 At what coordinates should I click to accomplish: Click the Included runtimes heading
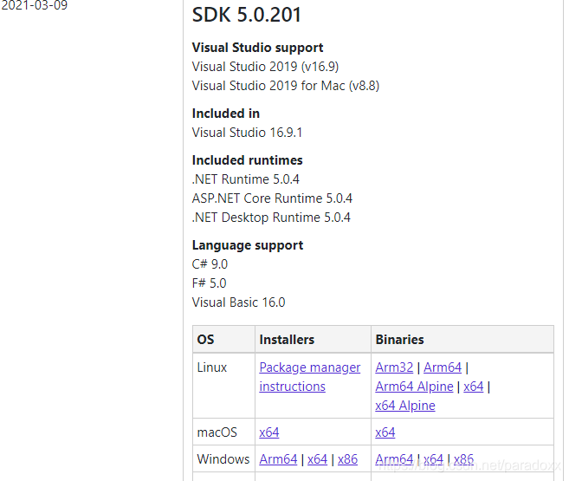247,160
